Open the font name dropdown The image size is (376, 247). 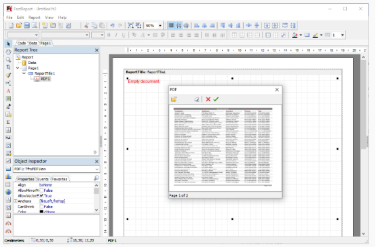[x=87, y=35]
